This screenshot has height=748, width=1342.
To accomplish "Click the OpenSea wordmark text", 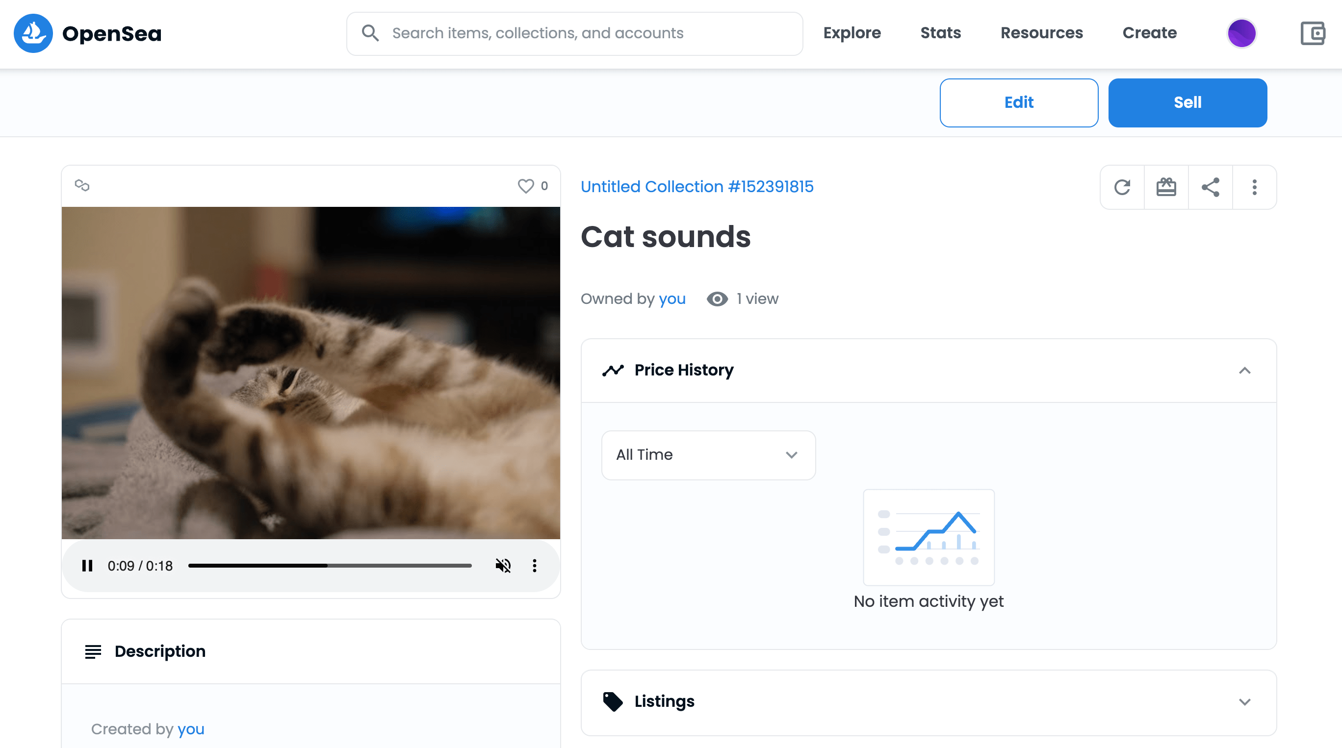I will pyautogui.click(x=112, y=33).
